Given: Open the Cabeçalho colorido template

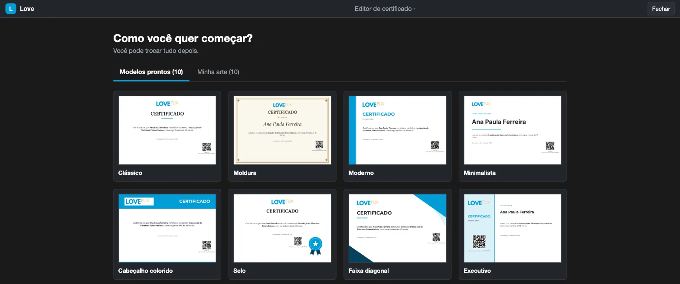Looking at the screenshot, I should click(x=167, y=228).
